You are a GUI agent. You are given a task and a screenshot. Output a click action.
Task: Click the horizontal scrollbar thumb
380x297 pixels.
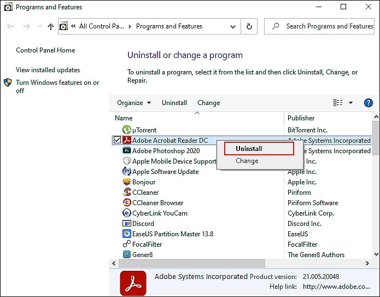point(191,263)
